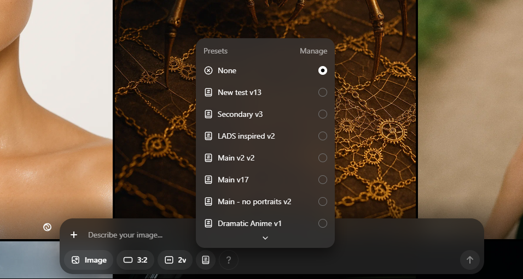Click the document icon beside New test v13
523x279 pixels.
(208, 92)
